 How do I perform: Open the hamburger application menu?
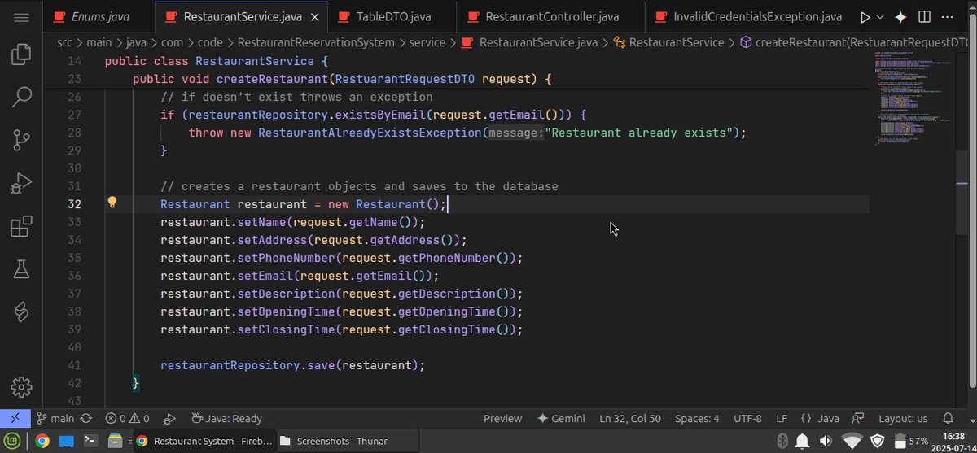[22, 16]
